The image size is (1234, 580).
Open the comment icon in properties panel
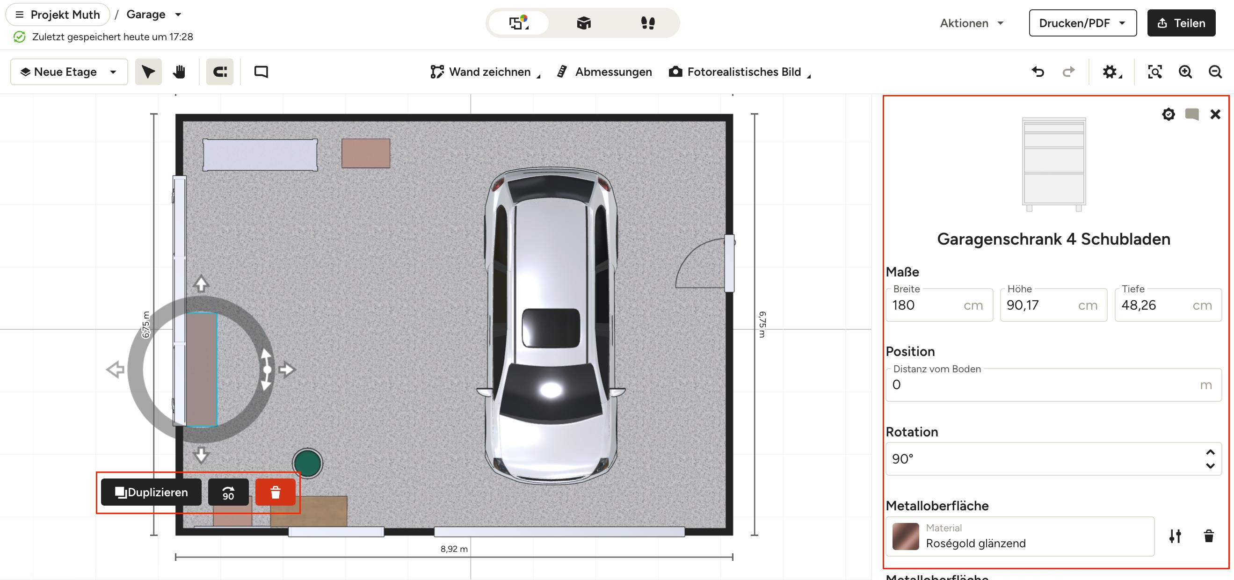1192,114
